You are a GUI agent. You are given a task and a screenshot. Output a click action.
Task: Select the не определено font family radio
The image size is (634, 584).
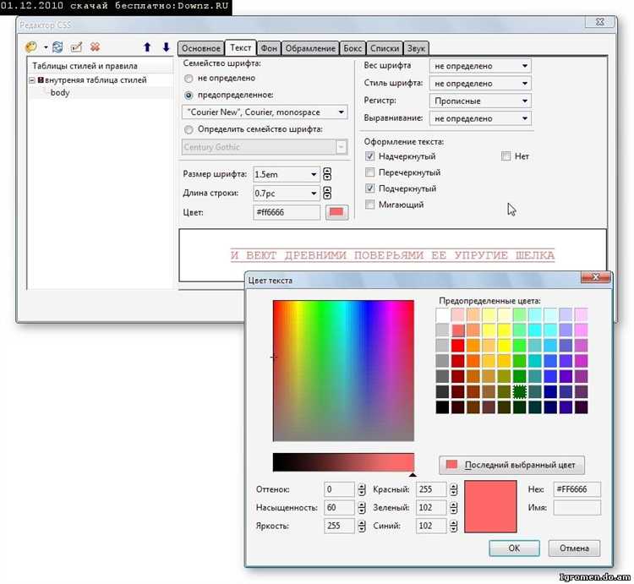[x=189, y=79]
